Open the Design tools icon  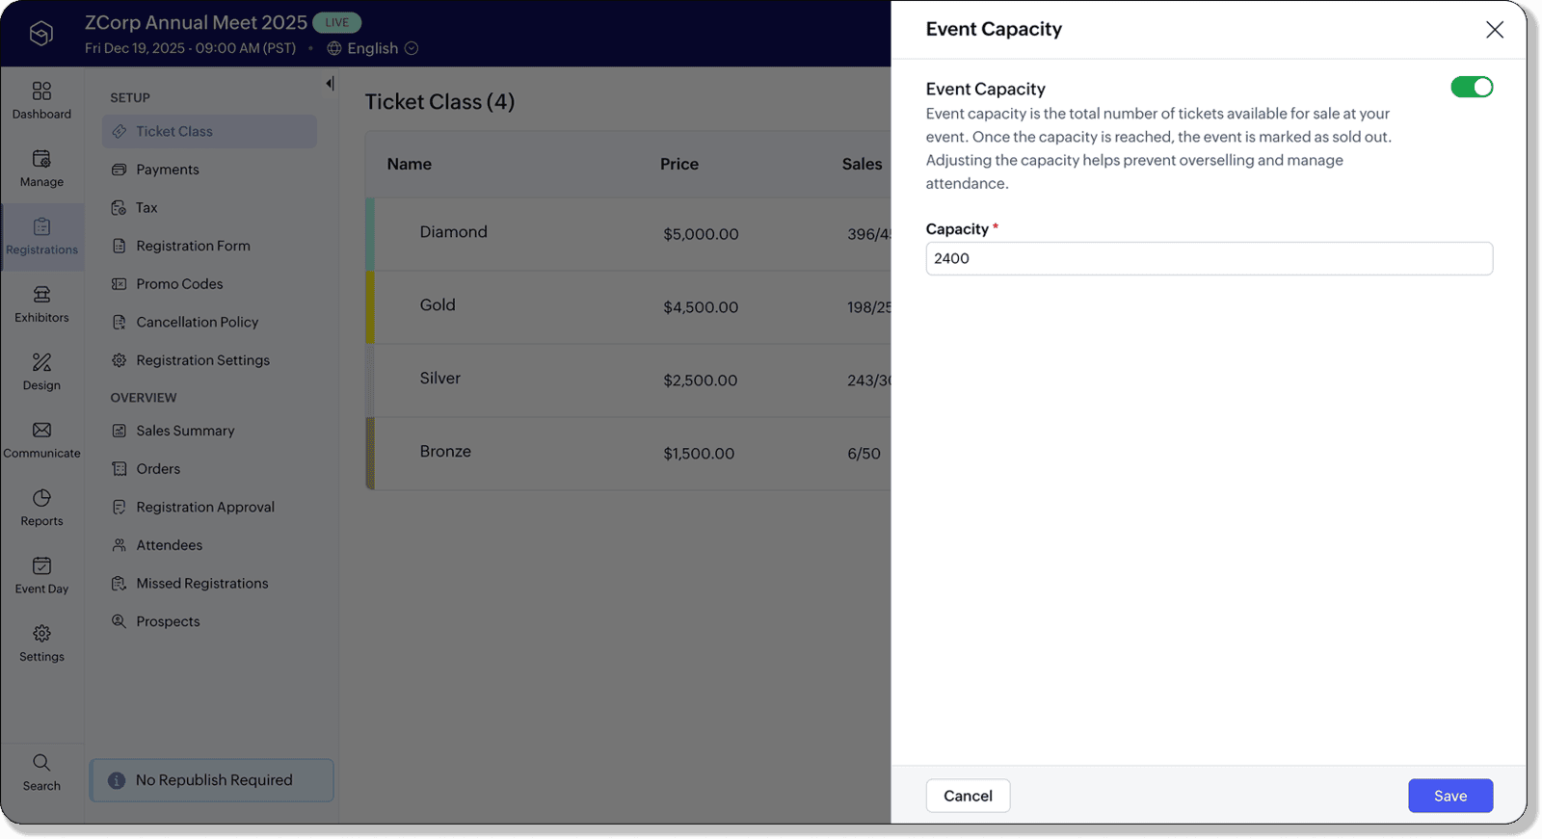point(41,363)
